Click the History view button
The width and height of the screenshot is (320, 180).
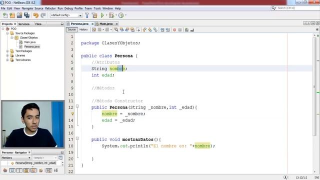point(83,30)
